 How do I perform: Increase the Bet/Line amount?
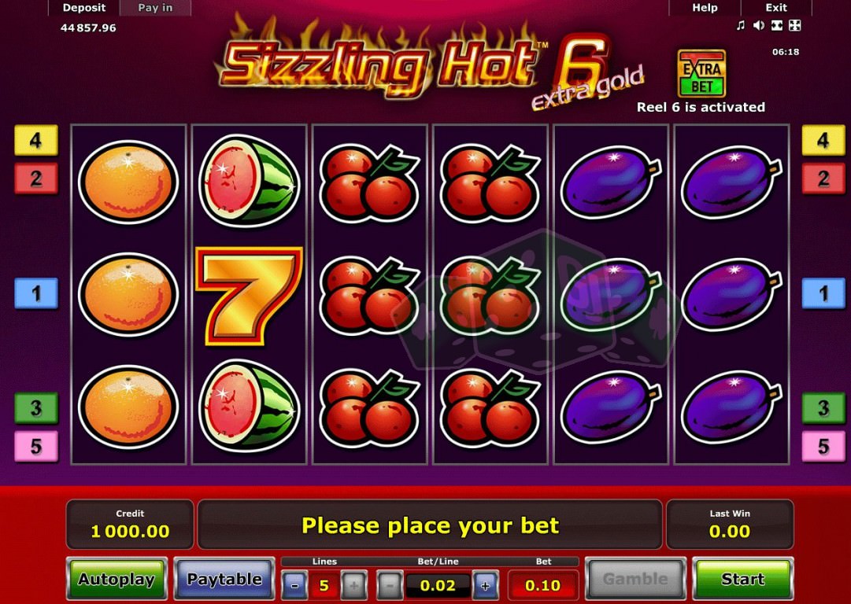(x=485, y=586)
